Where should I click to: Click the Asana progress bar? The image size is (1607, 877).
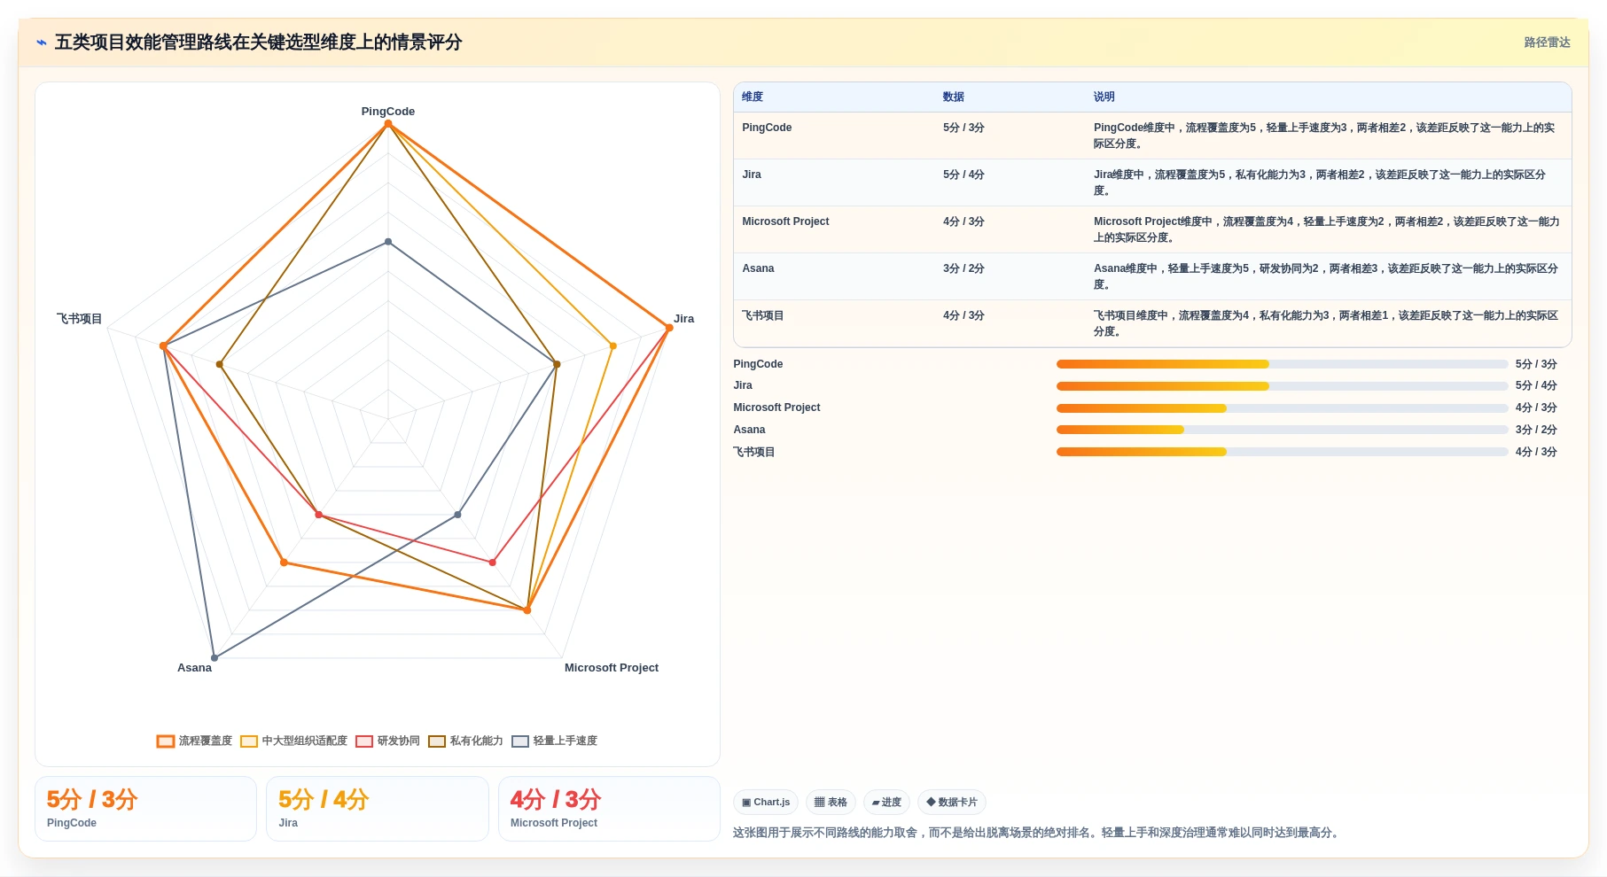(x=1282, y=430)
